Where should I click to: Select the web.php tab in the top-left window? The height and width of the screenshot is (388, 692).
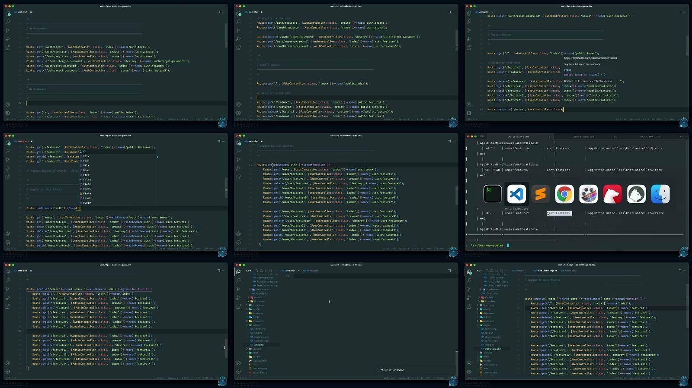click(22, 12)
